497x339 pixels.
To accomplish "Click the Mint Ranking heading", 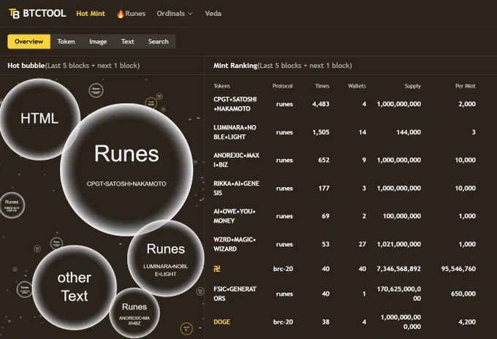I will (x=235, y=66).
